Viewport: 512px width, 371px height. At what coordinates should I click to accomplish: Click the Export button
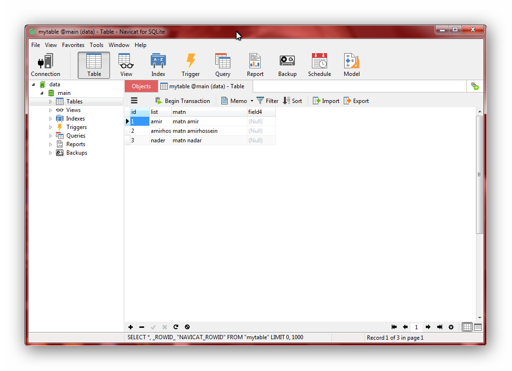[x=356, y=101]
